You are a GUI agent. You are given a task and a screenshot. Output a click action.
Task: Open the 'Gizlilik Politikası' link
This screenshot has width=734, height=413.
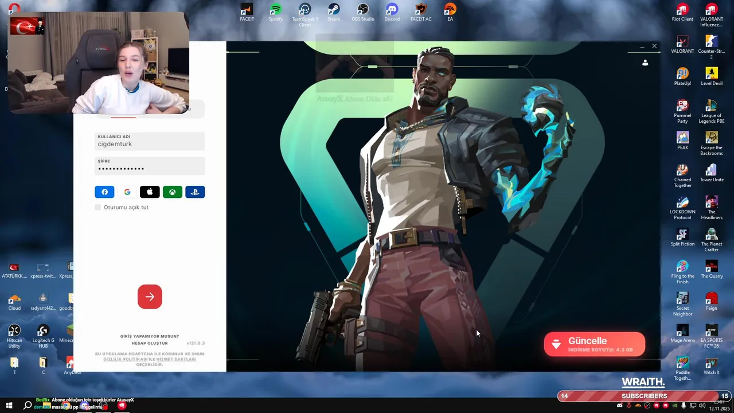coord(126,359)
